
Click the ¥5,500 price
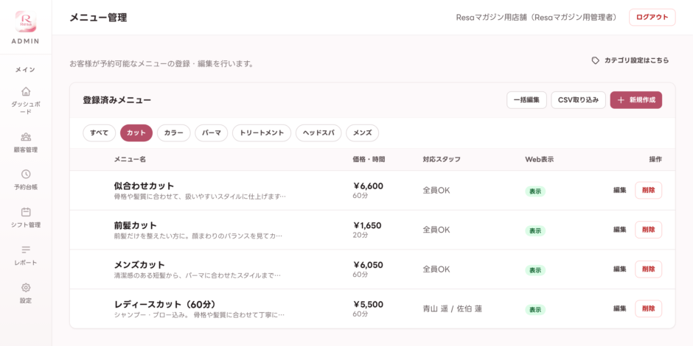tap(368, 304)
